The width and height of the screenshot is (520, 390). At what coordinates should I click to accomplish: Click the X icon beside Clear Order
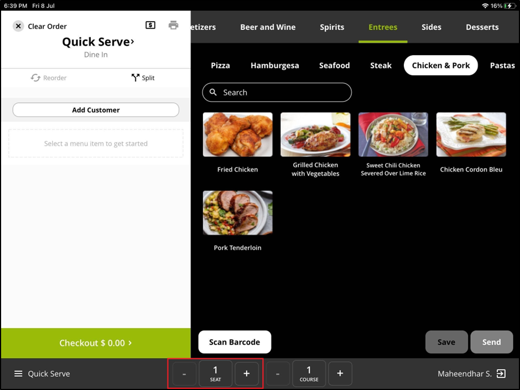pos(18,26)
